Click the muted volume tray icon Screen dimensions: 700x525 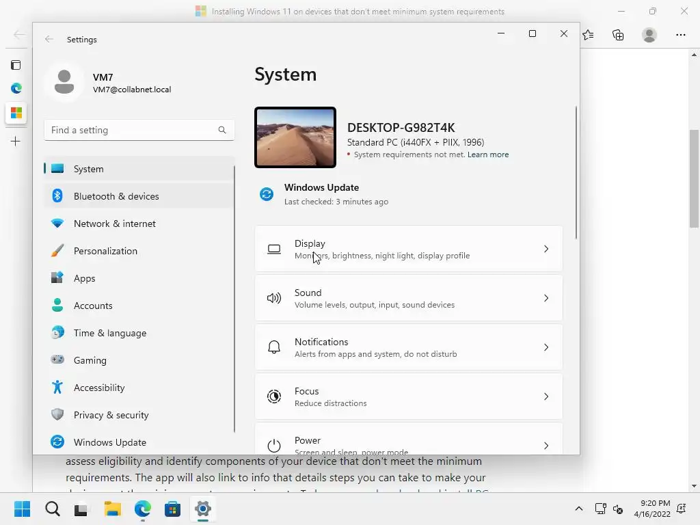618,509
